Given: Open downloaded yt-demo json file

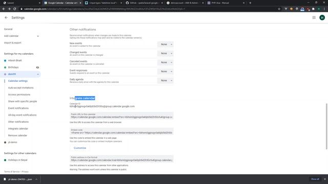Looking at the screenshot, I should (18, 179).
